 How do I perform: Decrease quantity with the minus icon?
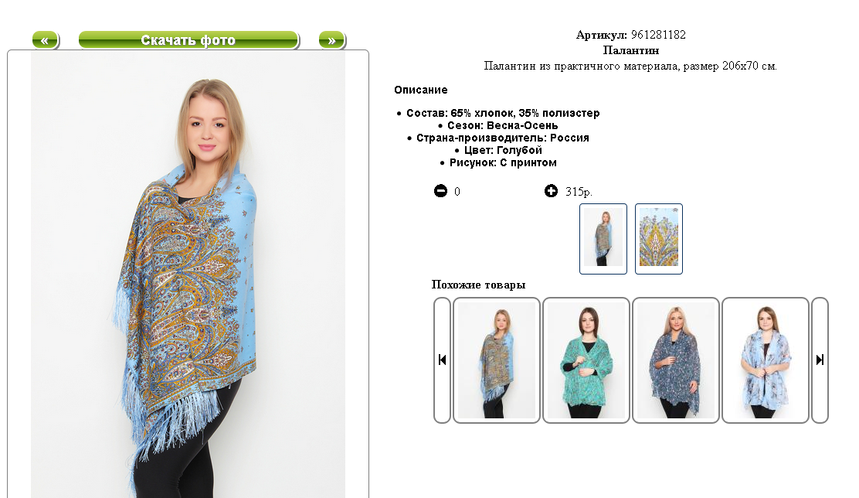click(x=440, y=191)
